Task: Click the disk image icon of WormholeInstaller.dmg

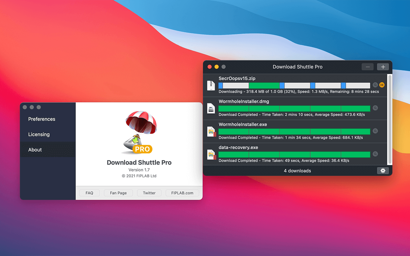Action: tap(211, 109)
